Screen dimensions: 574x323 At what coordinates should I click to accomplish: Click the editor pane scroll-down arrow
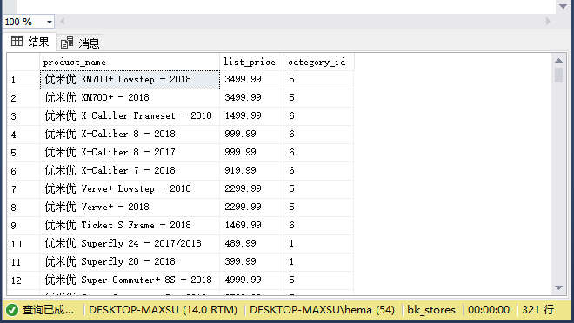tap(564, 6)
